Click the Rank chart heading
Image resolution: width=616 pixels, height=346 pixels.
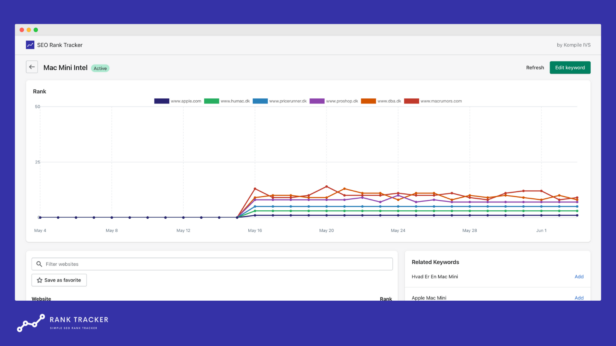pos(39,91)
